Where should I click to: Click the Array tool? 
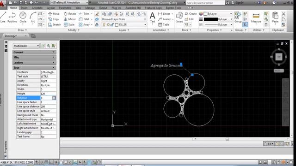point(84,24)
